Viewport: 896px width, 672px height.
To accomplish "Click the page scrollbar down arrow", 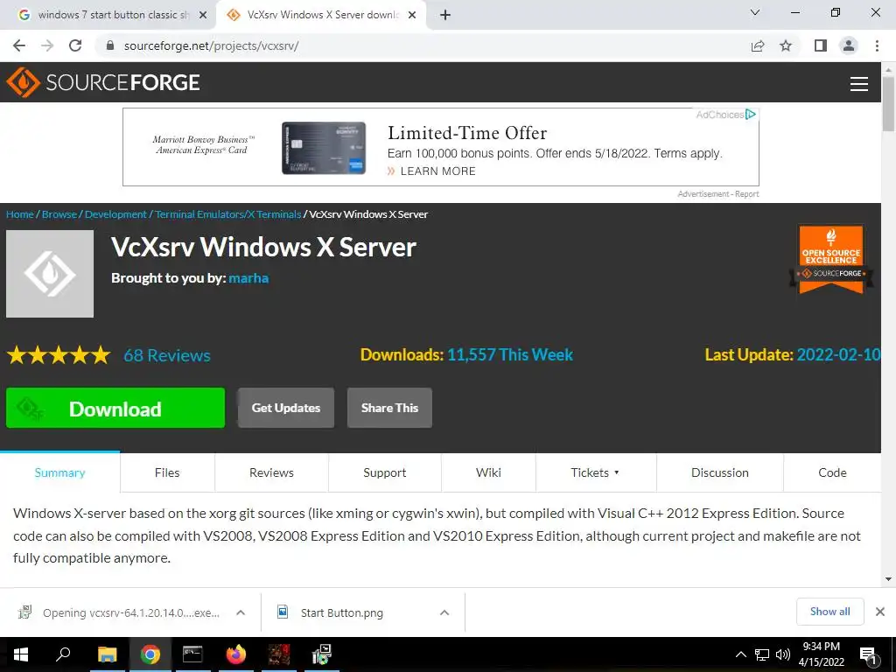I will (889, 579).
